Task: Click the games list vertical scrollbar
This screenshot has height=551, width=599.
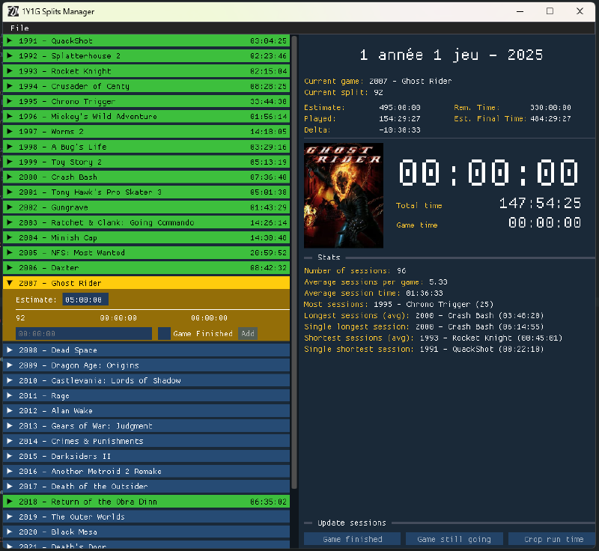Action: click(x=294, y=262)
